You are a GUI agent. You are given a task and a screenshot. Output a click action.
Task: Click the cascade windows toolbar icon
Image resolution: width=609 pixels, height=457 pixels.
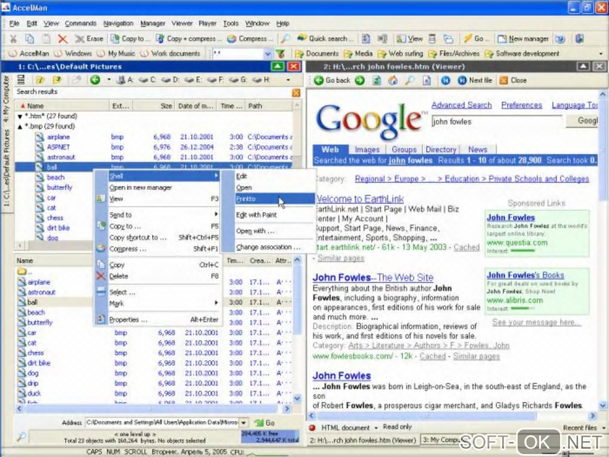pyautogui.click(x=448, y=38)
